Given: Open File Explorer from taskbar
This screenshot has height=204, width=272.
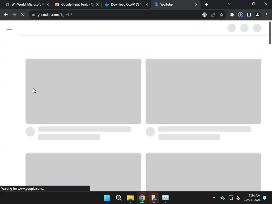Looking at the screenshot, I should pyautogui.click(x=130, y=198).
